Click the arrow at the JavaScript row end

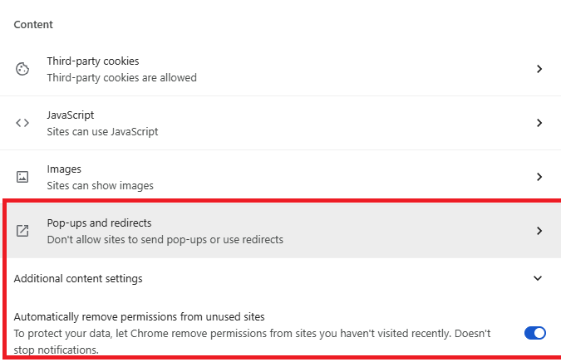(x=539, y=123)
